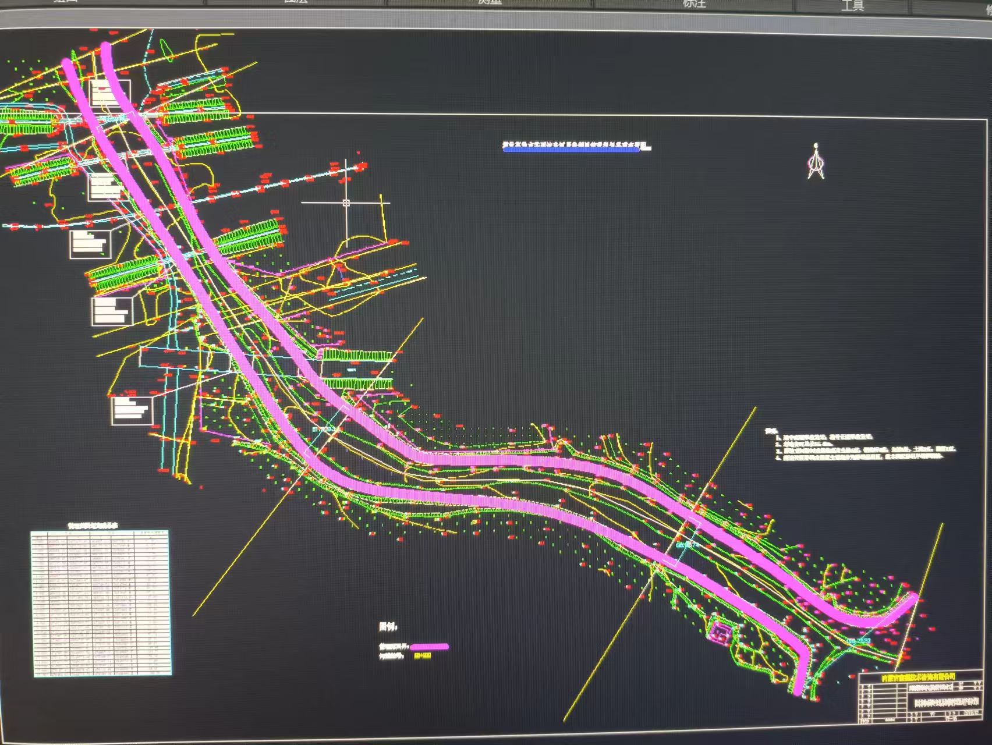Screen dimensions: 992x745
Task: Click the blue underline bar beneath title
Action: coord(572,150)
